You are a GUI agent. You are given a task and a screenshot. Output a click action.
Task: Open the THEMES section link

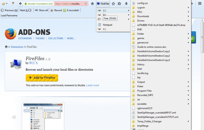point(40,38)
